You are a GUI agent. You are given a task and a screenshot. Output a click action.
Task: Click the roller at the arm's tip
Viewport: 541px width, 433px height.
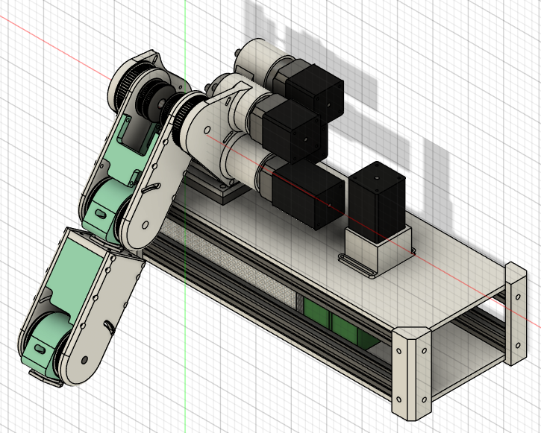49,336
